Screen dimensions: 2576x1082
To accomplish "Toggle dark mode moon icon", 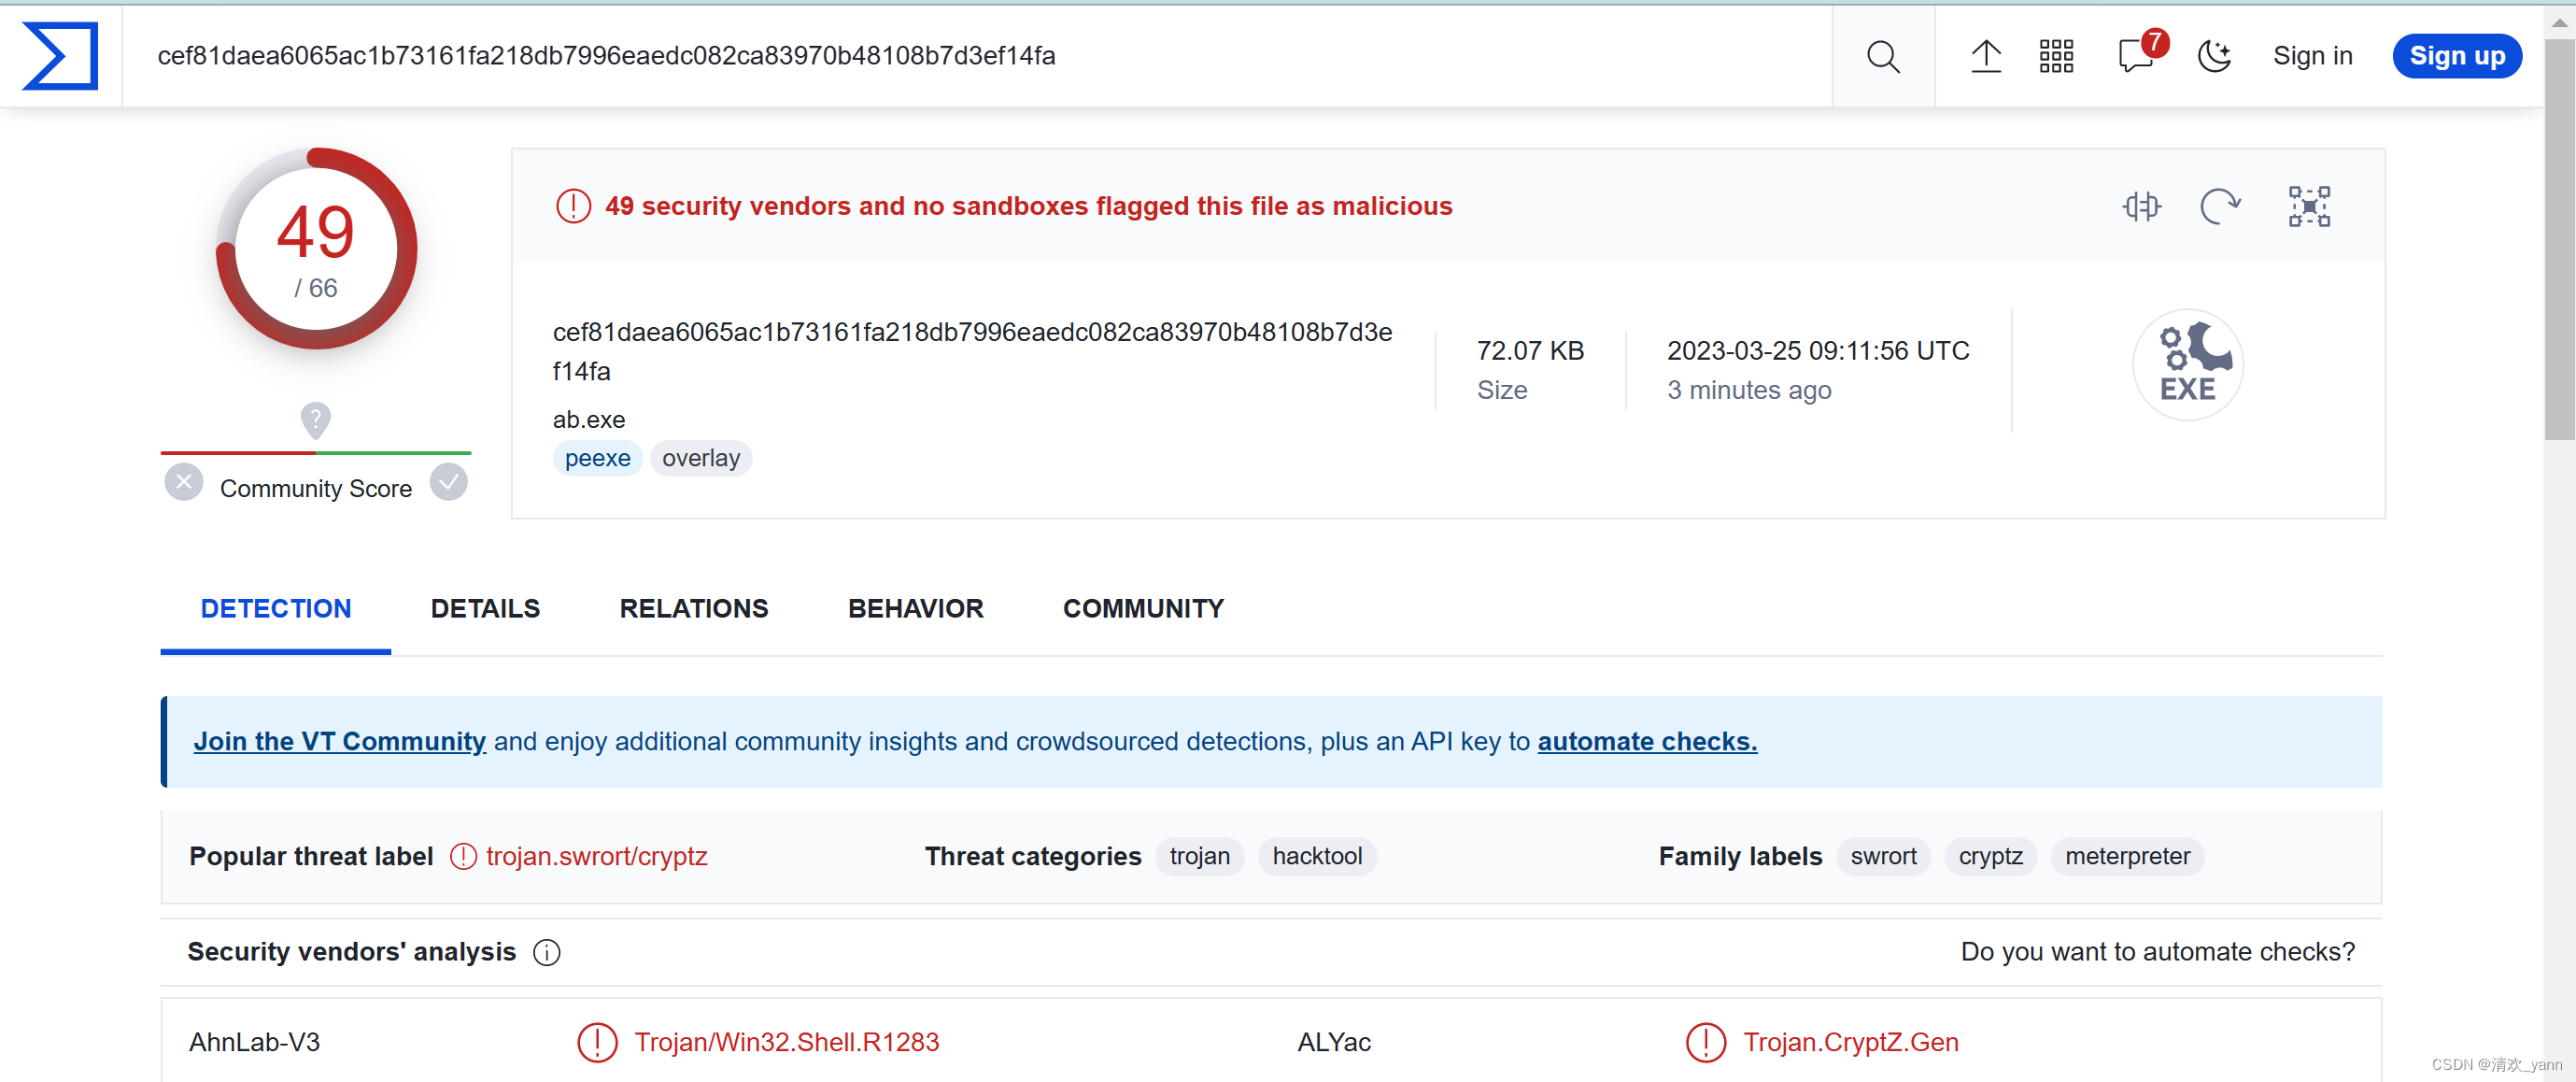I will point(2214,56).
